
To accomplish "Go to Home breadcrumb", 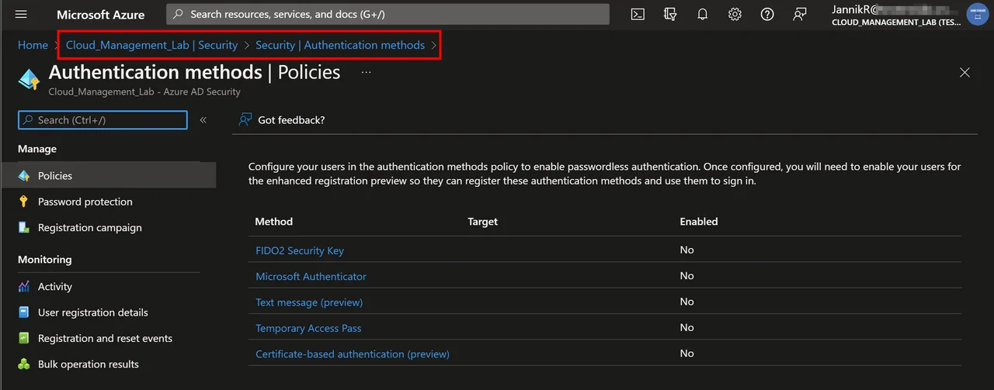I will pos(33,45).
